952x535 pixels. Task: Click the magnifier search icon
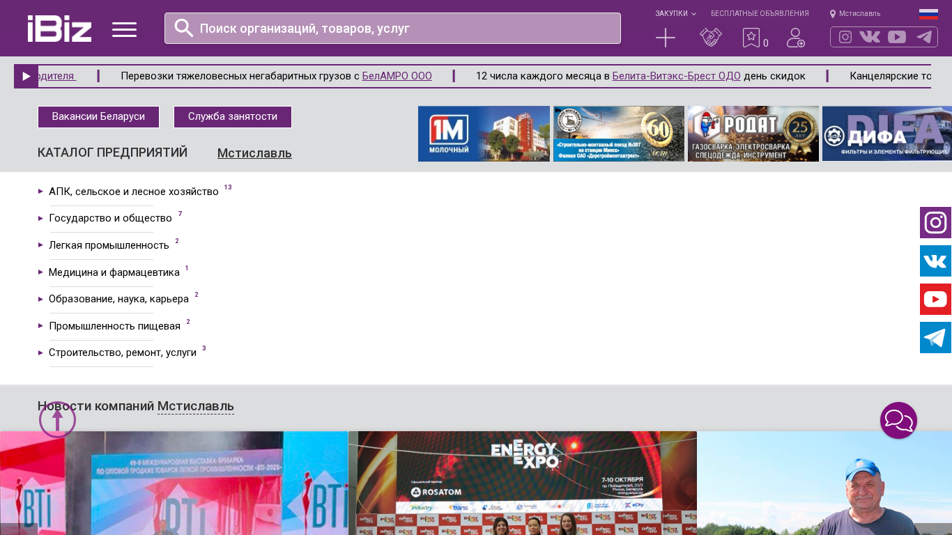pyautogui.click(x=184, y=28)
